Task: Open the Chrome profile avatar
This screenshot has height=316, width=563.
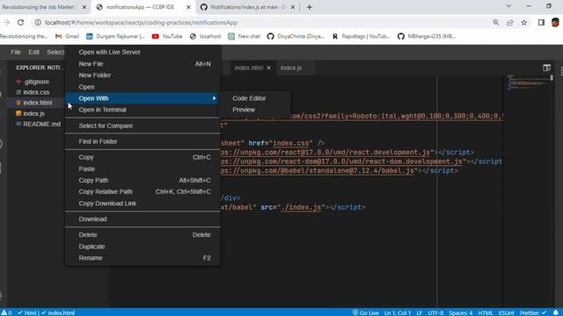Action: coord(555,23)
